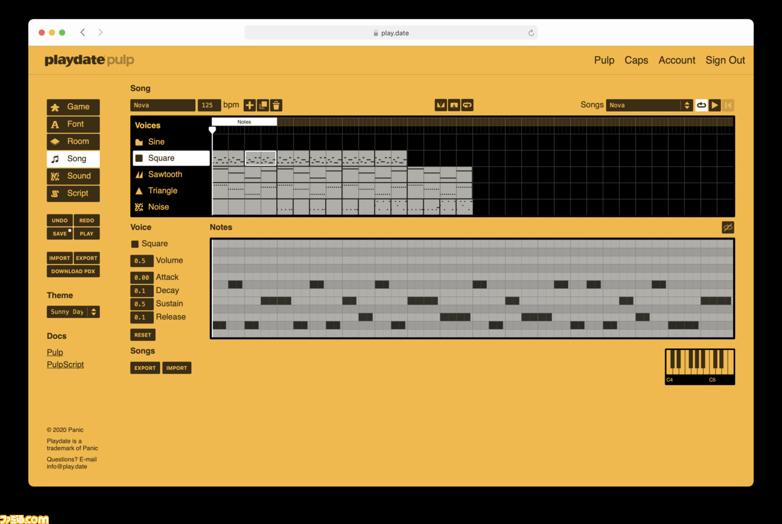Click the PLAY button in sidebar
Screen dimensions: 782x524
coord(87,233)
